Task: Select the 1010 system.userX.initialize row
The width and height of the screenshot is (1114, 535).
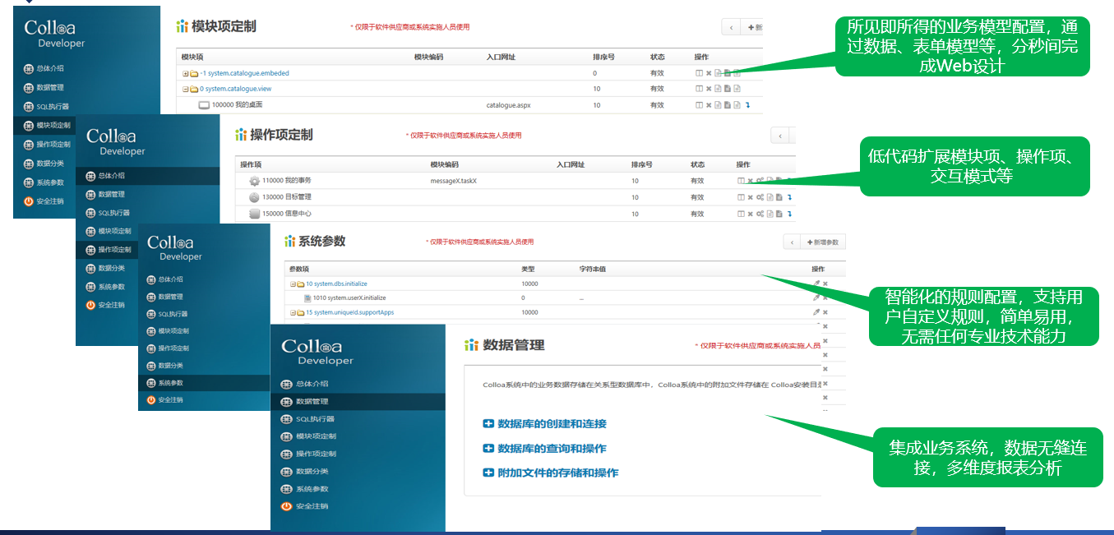Action: point(349,297)
